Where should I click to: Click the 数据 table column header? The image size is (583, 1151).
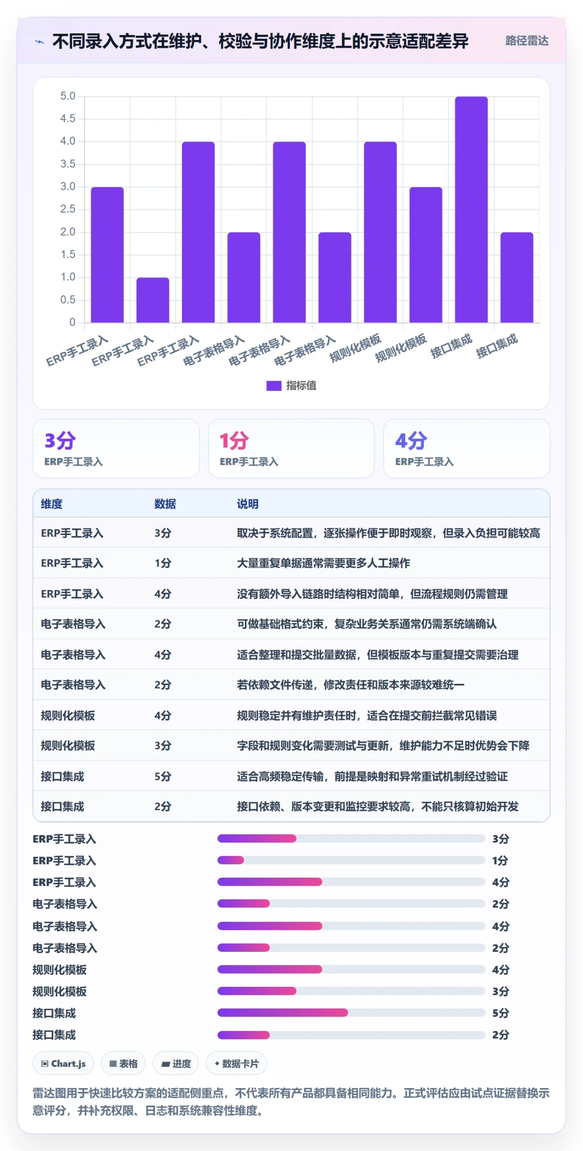tap(165, 504)
